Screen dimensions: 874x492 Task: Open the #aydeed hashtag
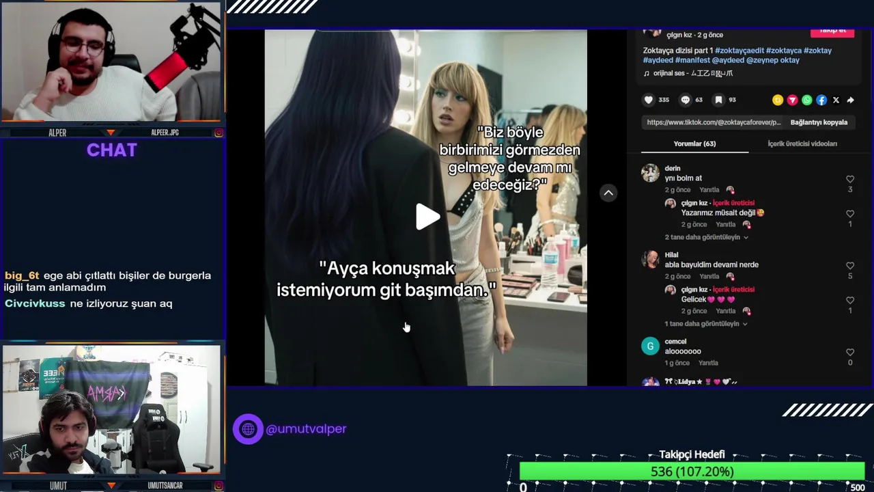(x=658, y=60)
